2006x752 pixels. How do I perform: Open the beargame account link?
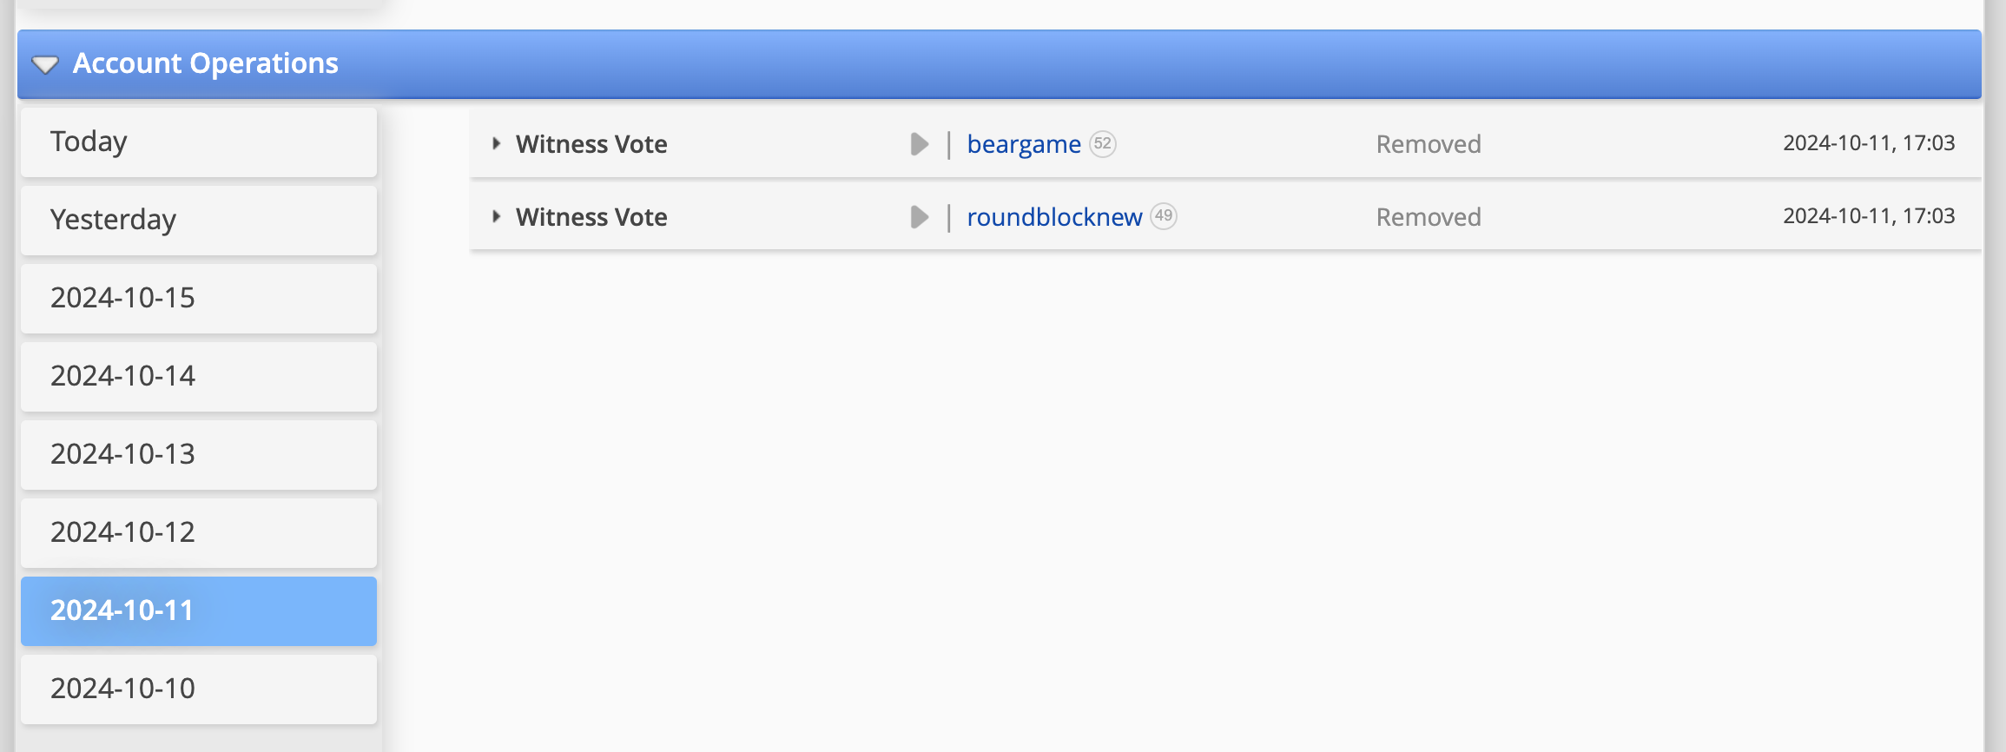[1023, 144]
